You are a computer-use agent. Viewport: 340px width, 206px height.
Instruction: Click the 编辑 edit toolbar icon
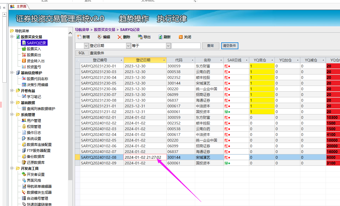pyautogui.click(x=99, y=37)
